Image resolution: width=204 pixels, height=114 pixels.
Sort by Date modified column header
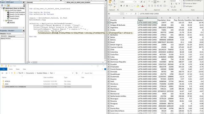pos(48,77)
